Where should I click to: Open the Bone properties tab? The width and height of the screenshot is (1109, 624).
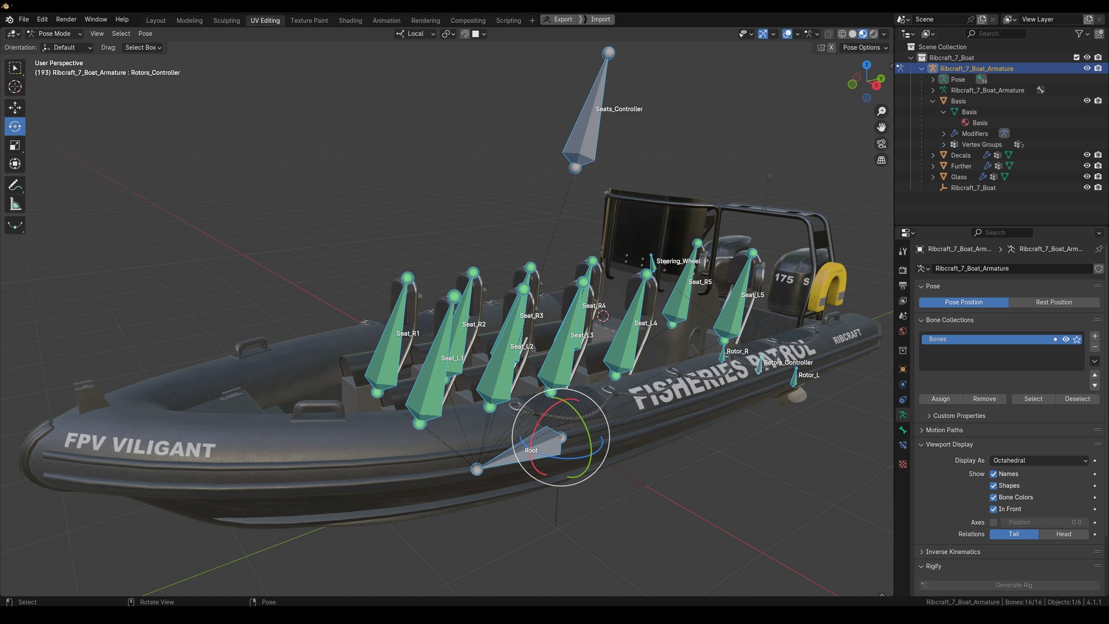point(903,430)
